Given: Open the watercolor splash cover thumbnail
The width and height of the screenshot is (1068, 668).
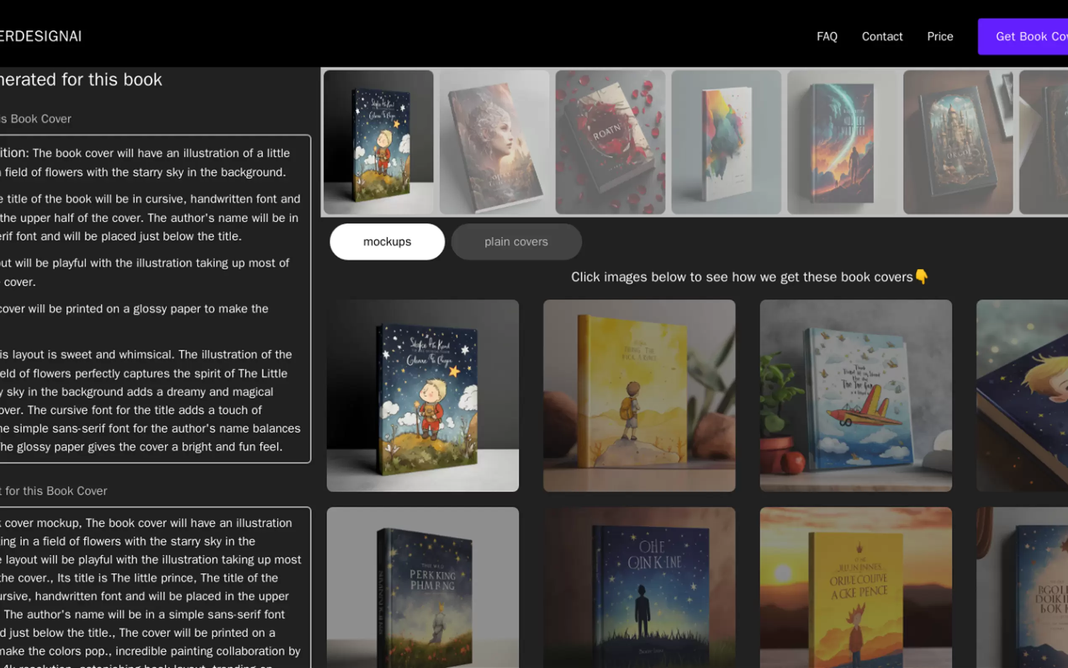Looking at the screenshot, I should click(x=726, y=142).
